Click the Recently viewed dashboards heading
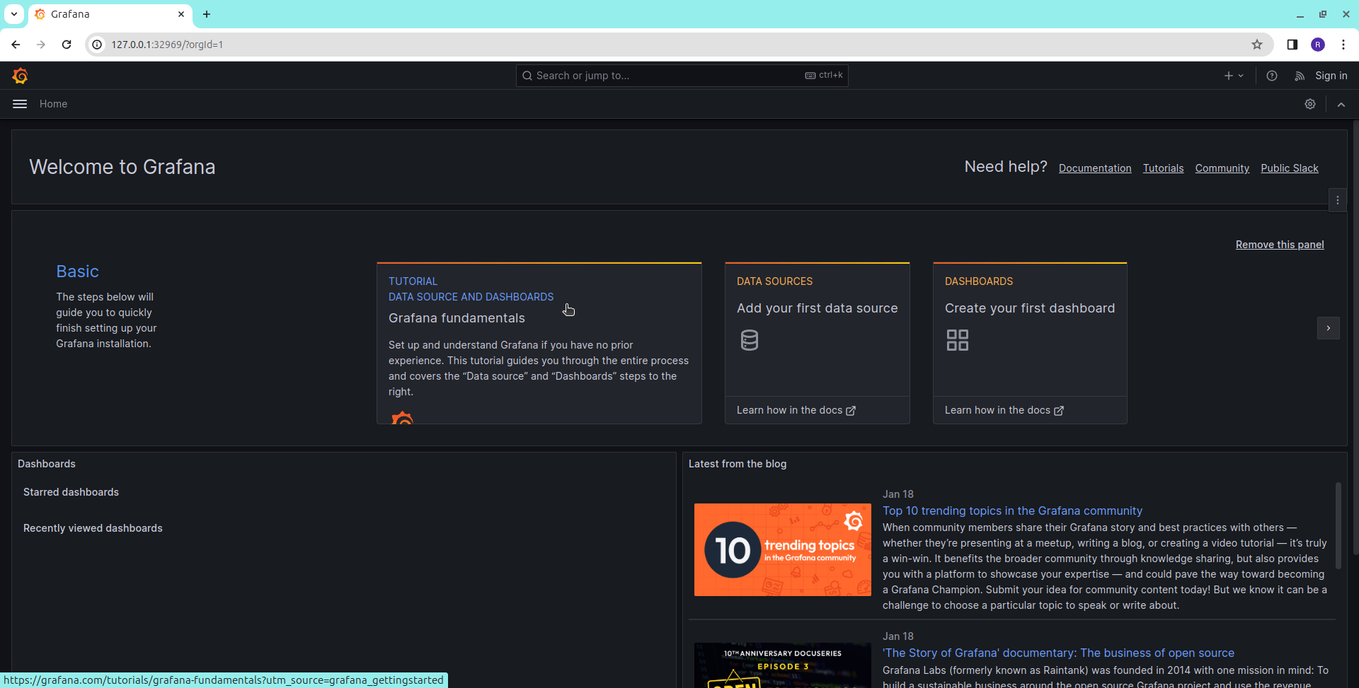Image resolution: width=1359 pixels, height=688 pixels. click(x=93, y=528)
